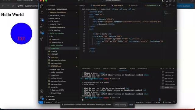
Task: Click the blue circle logo in browser page
Action: (x=21, y=33)
